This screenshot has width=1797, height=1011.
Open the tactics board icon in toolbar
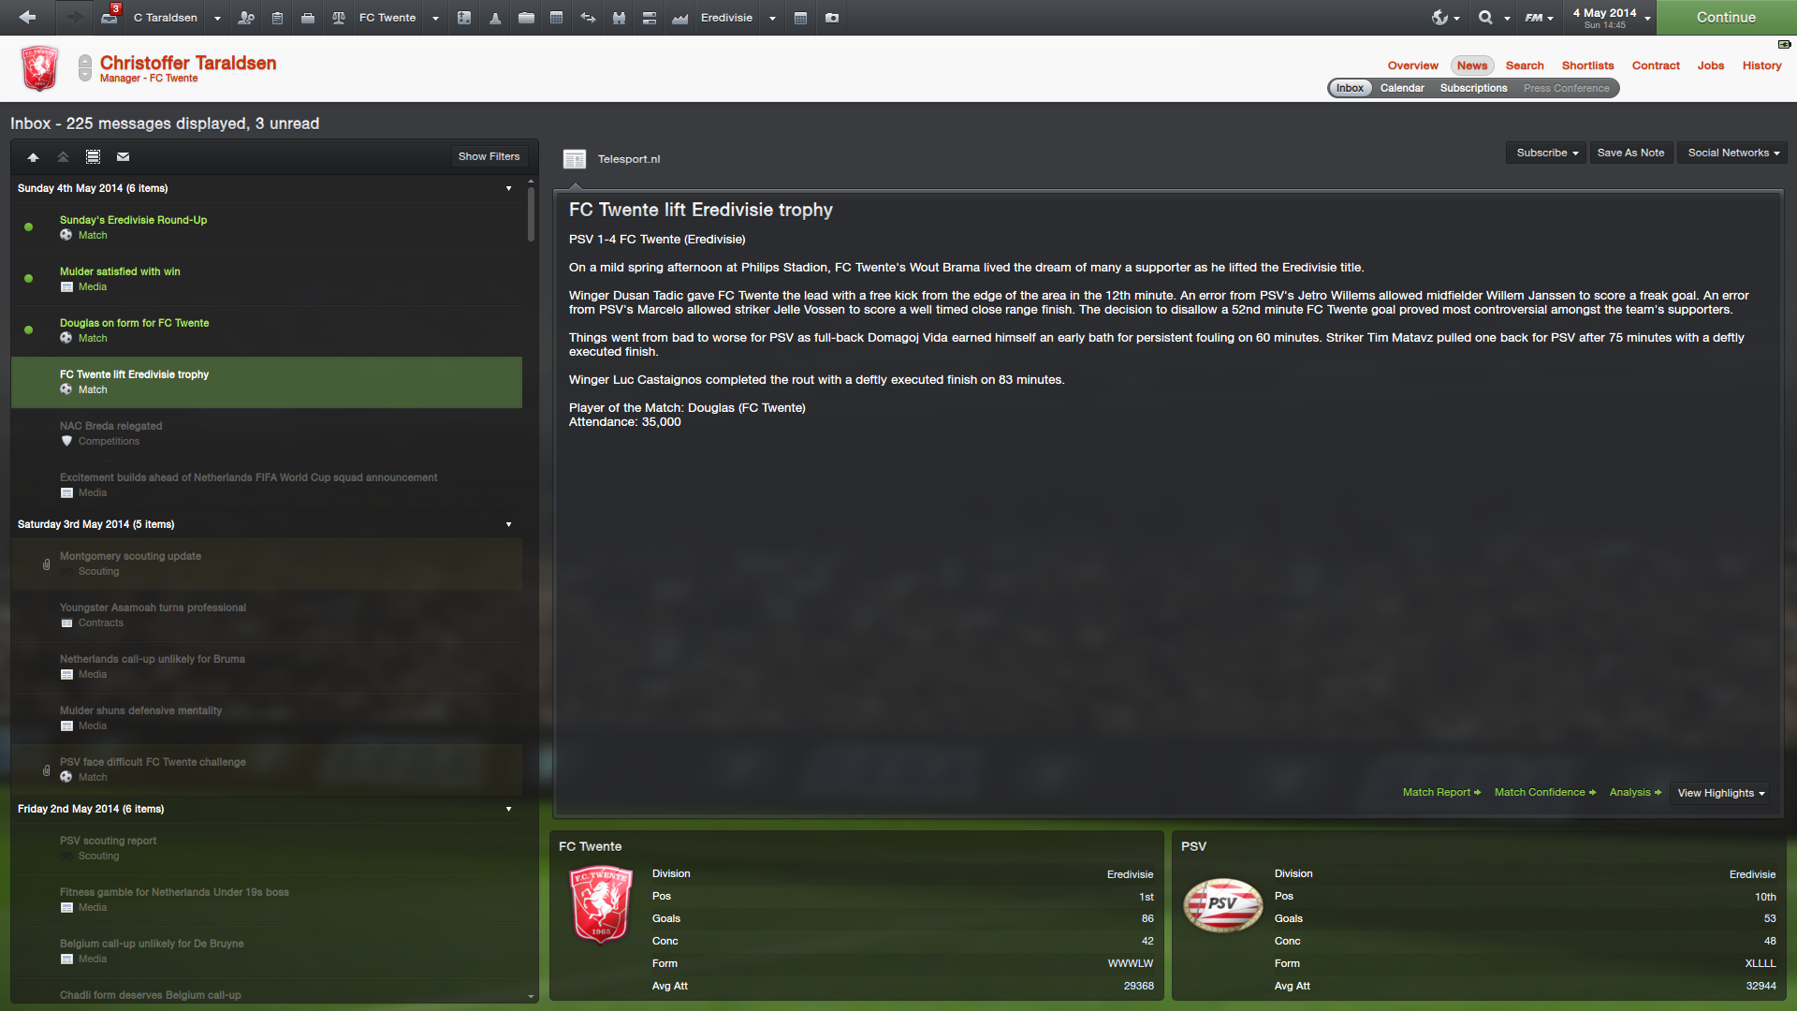click(x=463, y=18)
